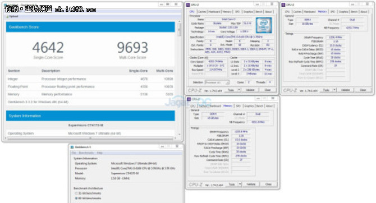Click DRAM Frequency value in upper-right CPU-Z window
The image size is (376, 203).
point(336,37)
